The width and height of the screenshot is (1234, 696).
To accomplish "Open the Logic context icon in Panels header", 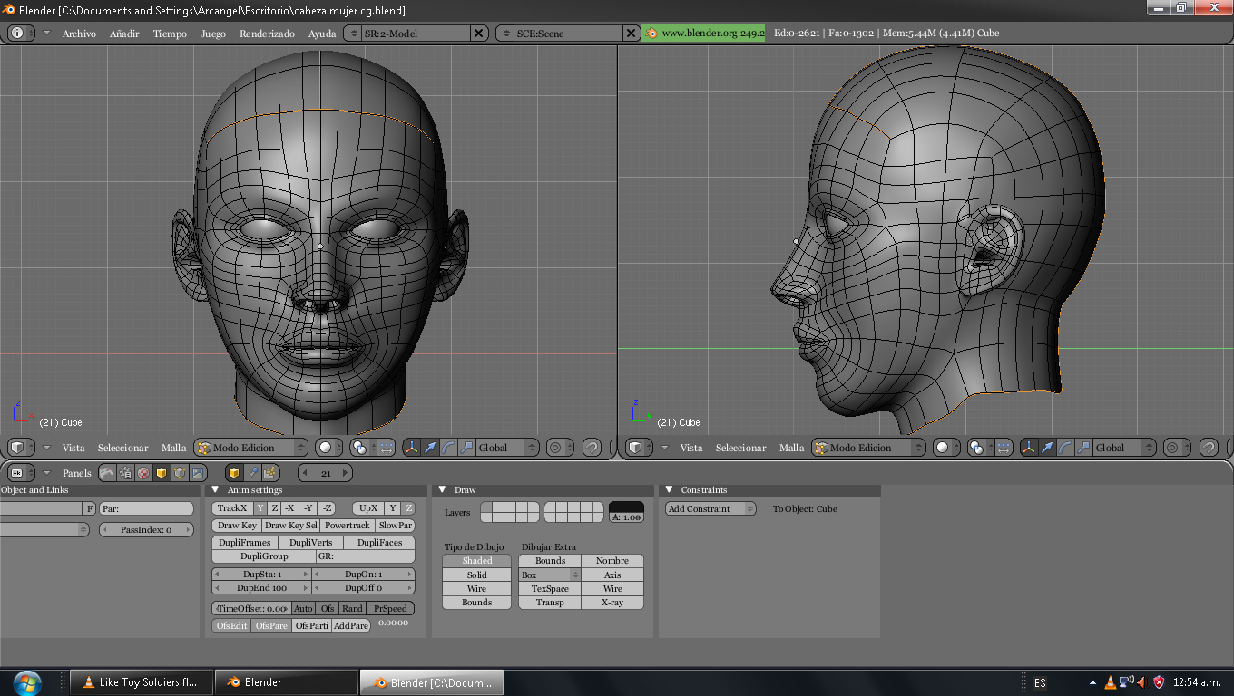I will tap(107, 473).
